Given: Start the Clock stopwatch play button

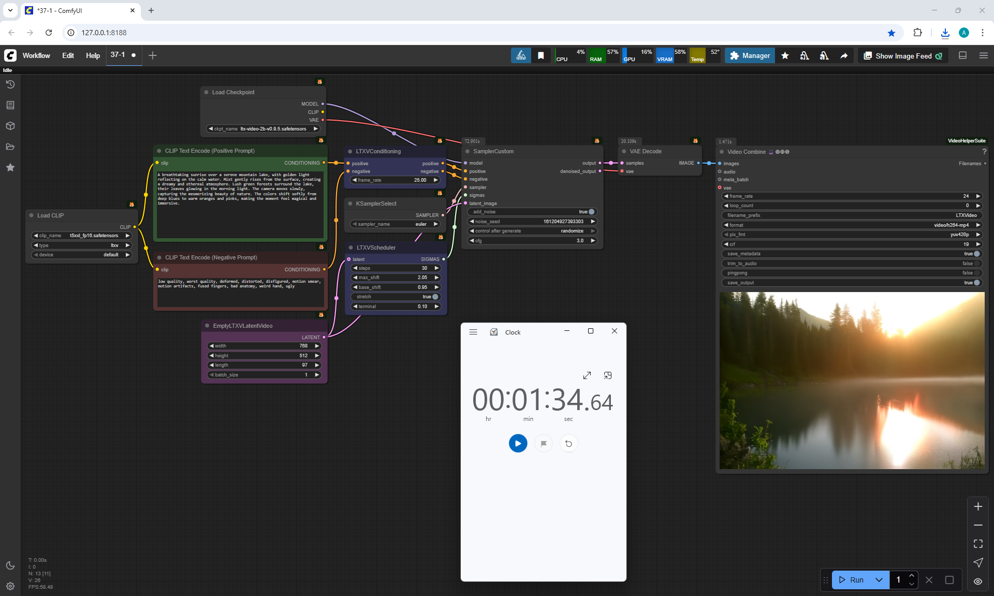Looking at the screenshot, I should (518, 443).
